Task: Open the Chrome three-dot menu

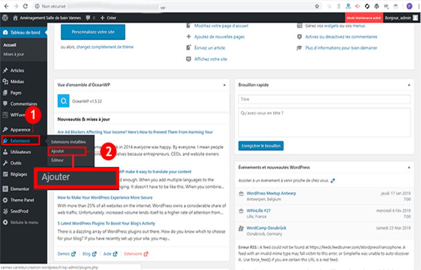Action: point(418,6)
